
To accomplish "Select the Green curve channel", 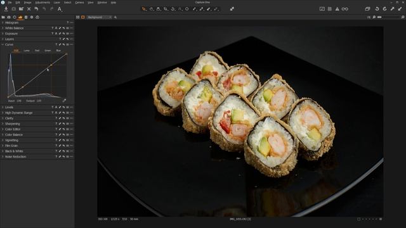I will [x=48, y=51].
